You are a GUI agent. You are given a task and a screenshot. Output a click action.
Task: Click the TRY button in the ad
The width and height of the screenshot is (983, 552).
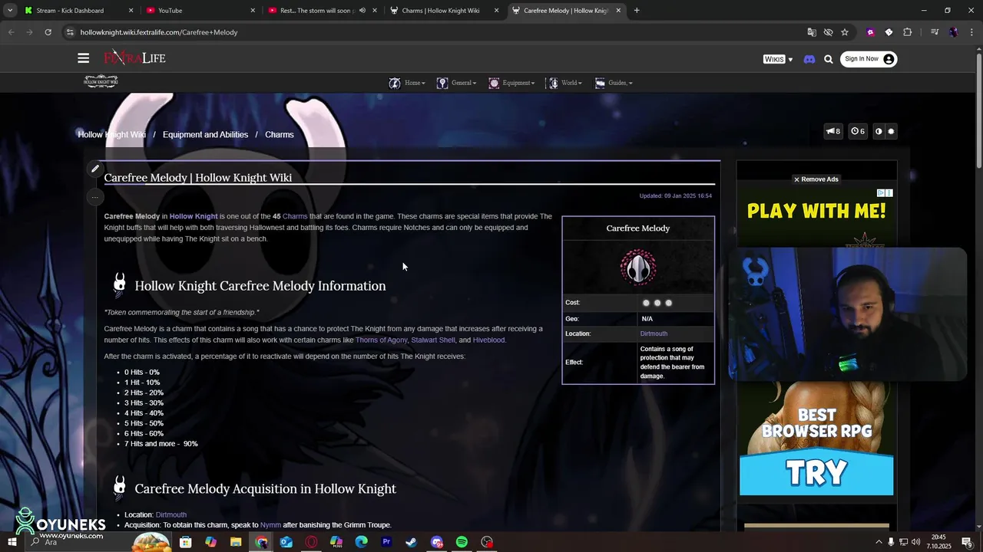816,473
